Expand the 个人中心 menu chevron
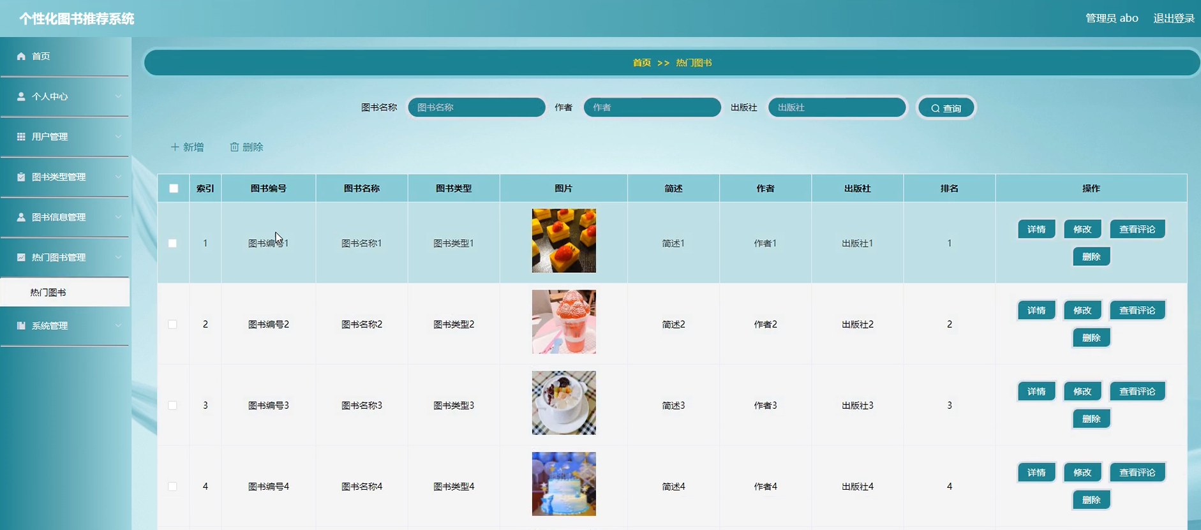 (x=118, y=96)
